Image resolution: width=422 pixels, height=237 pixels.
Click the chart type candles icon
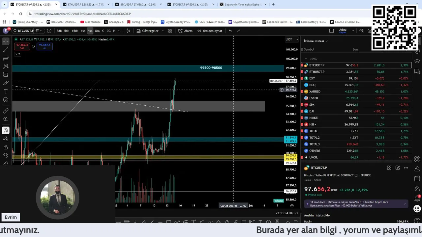(x=128, y=31)
